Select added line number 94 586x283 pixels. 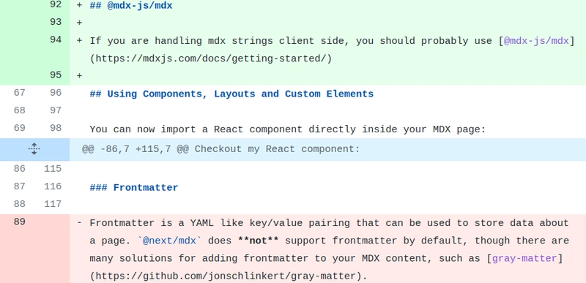click(56, 39)
